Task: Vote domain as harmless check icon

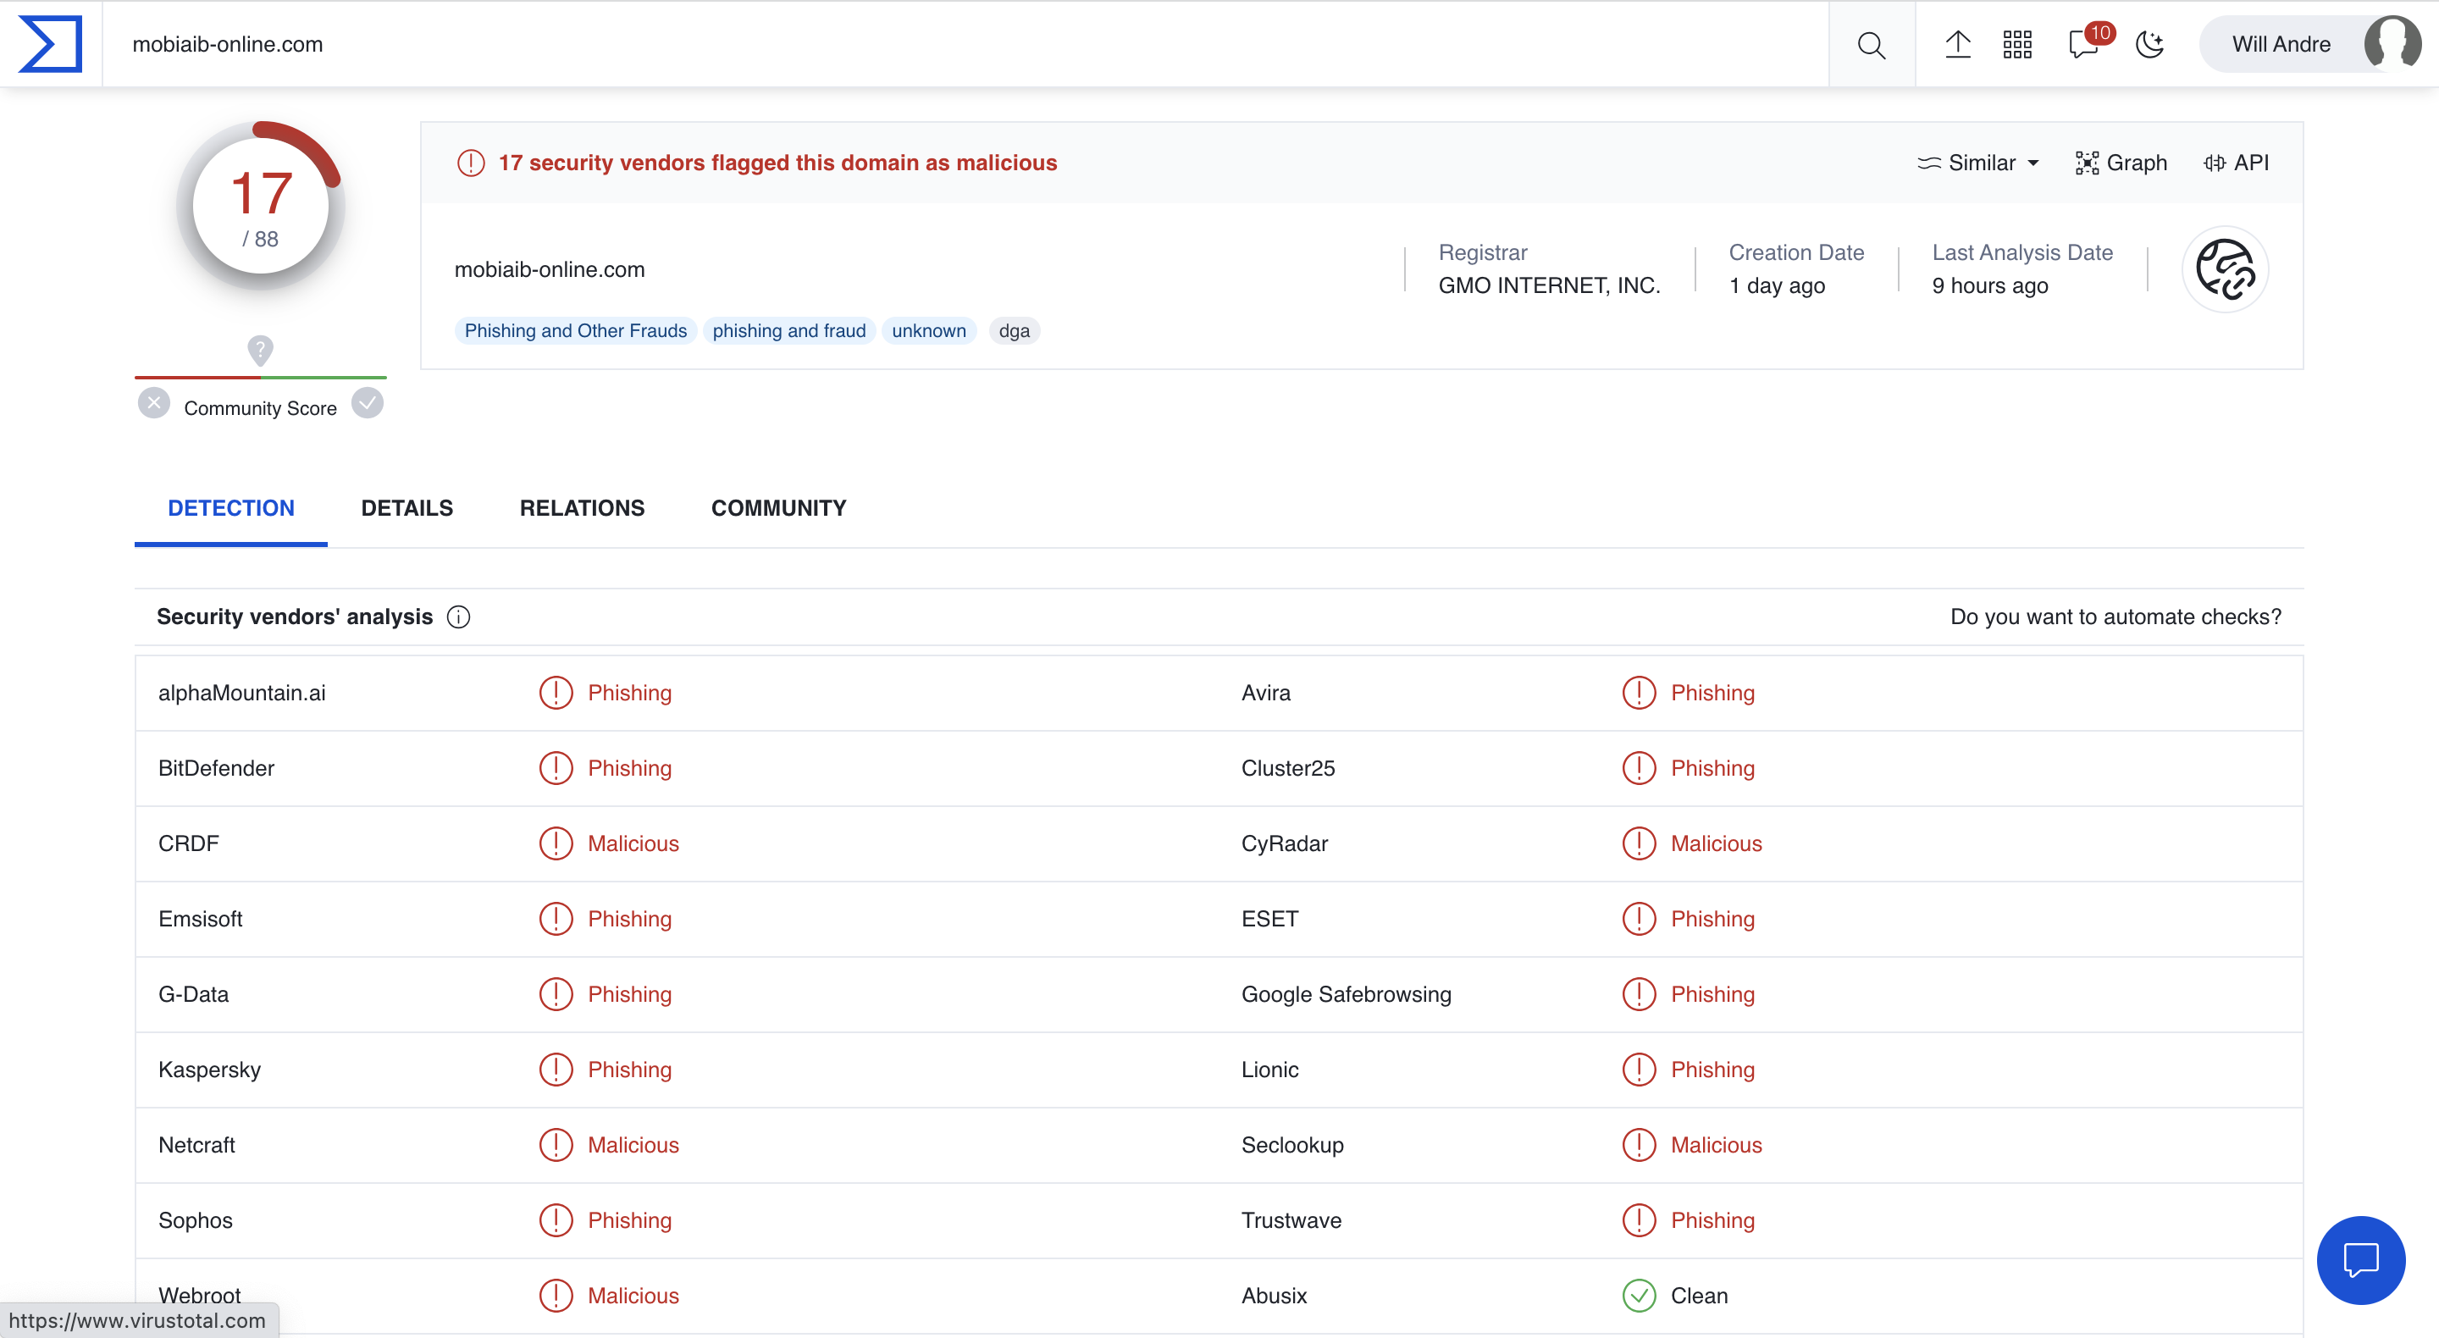Action: 368,403
